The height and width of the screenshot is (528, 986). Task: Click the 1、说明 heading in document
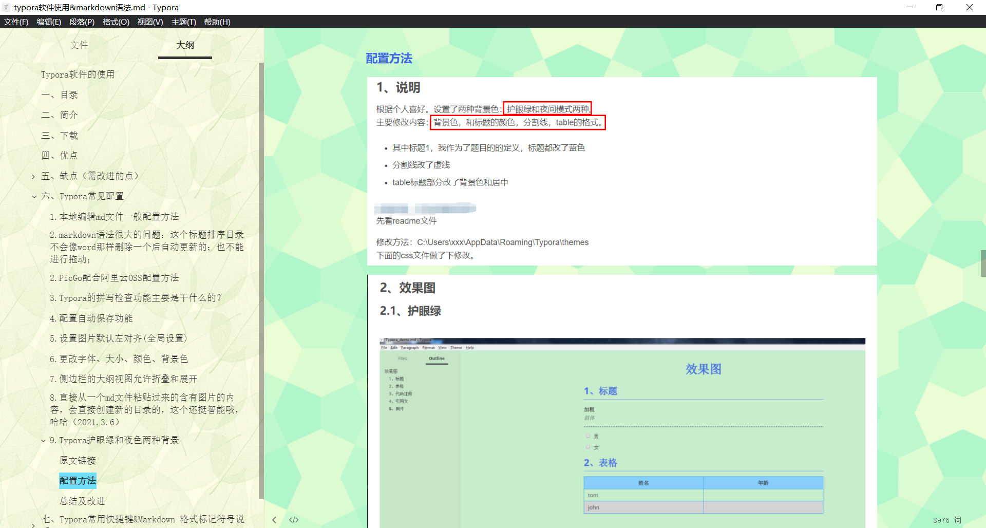click(x=399, y=88)
